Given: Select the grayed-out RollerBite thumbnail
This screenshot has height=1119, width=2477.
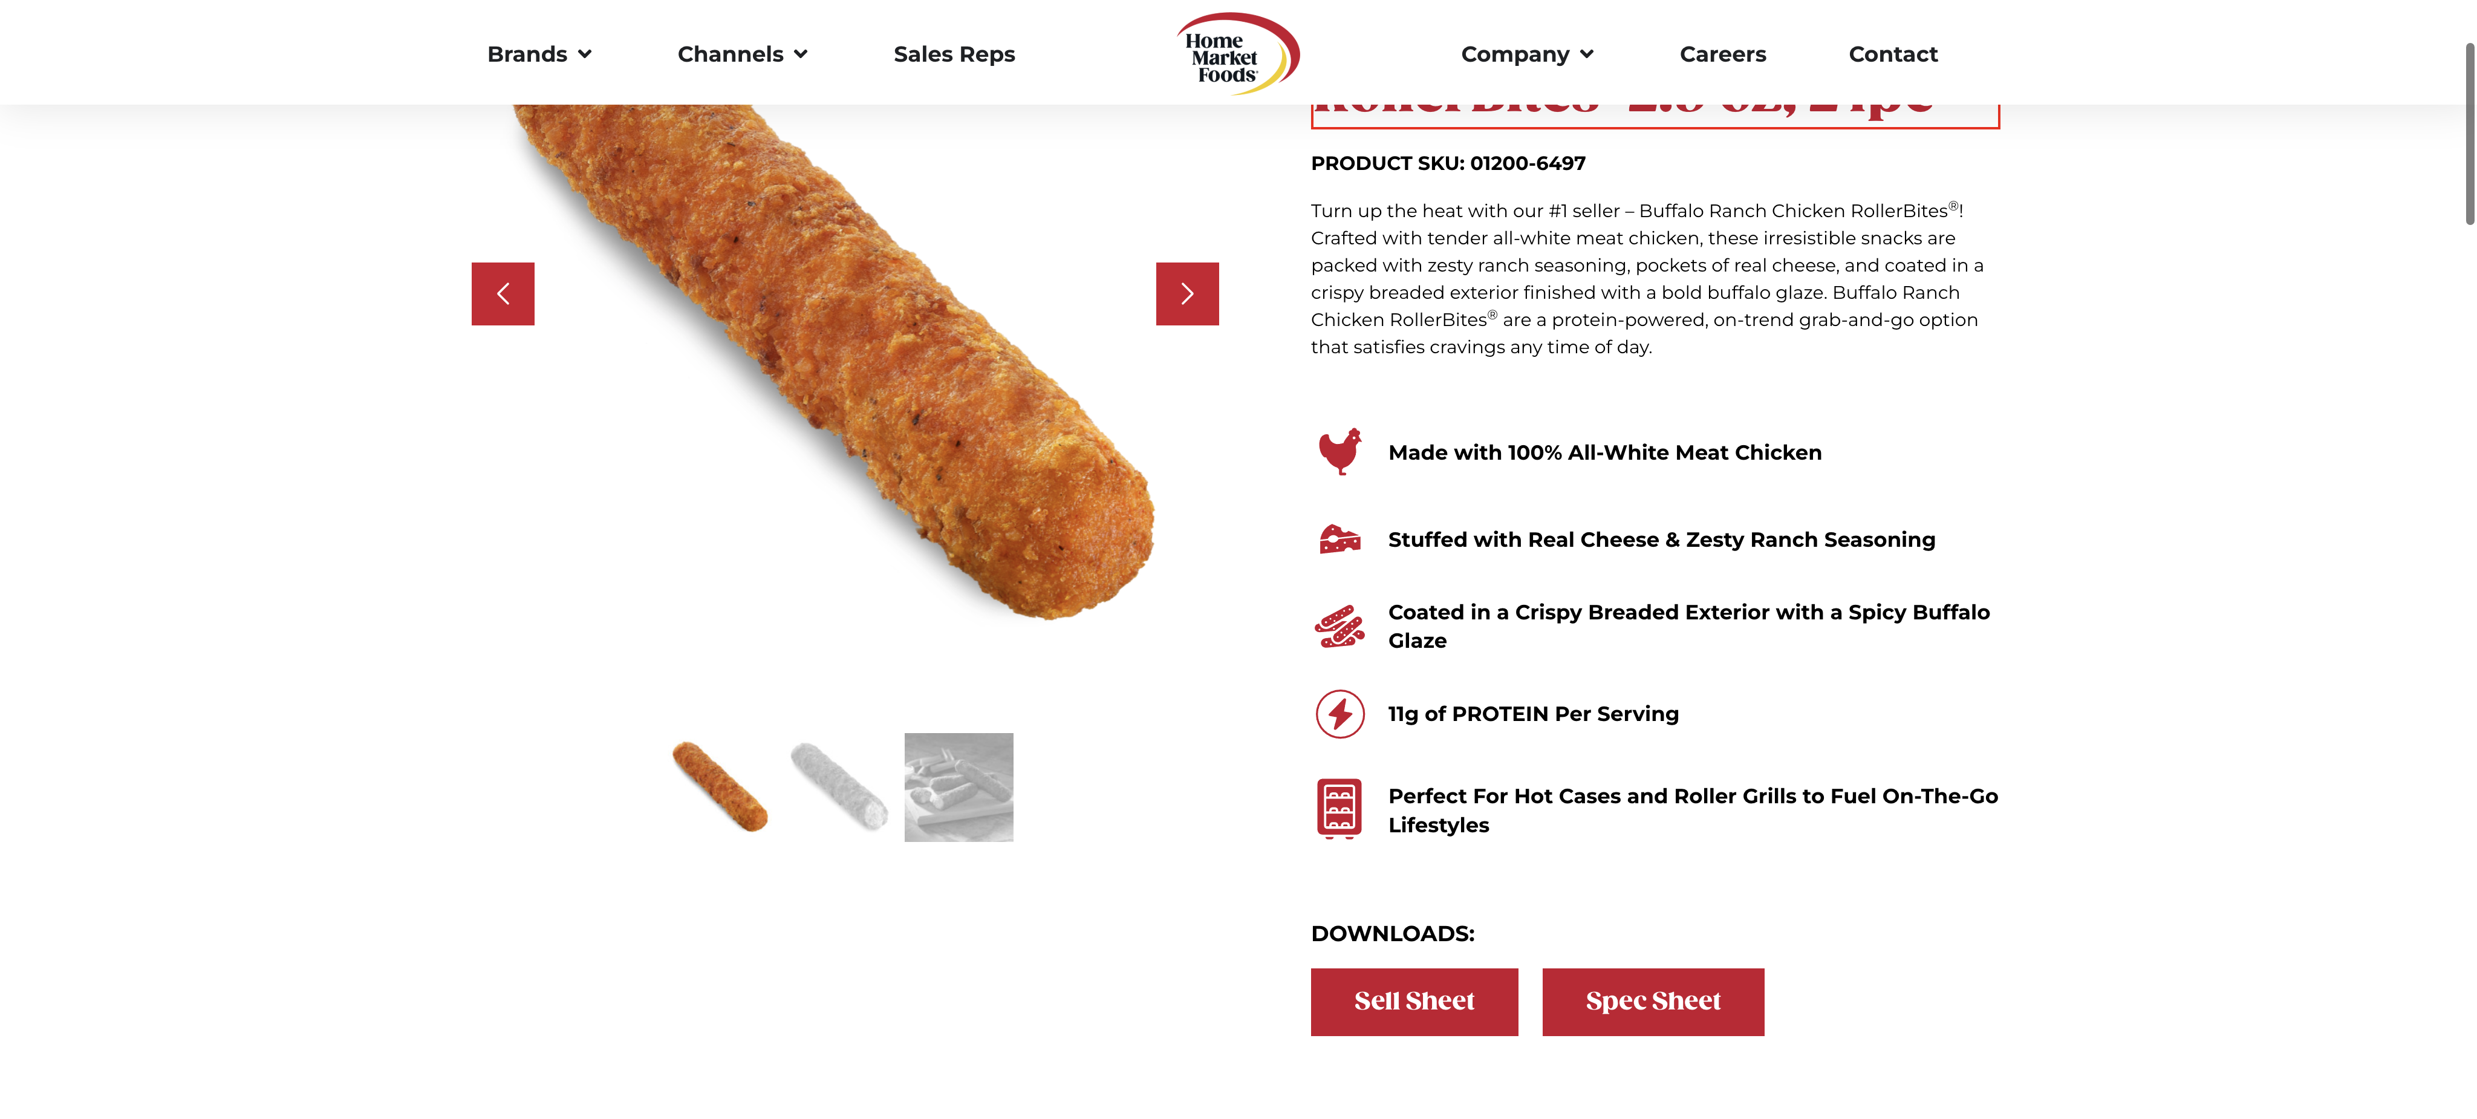Looking at the screenshot, I should coord(839,786).
